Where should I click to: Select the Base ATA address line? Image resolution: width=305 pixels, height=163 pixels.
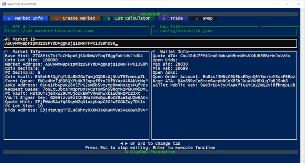(220, 81)
